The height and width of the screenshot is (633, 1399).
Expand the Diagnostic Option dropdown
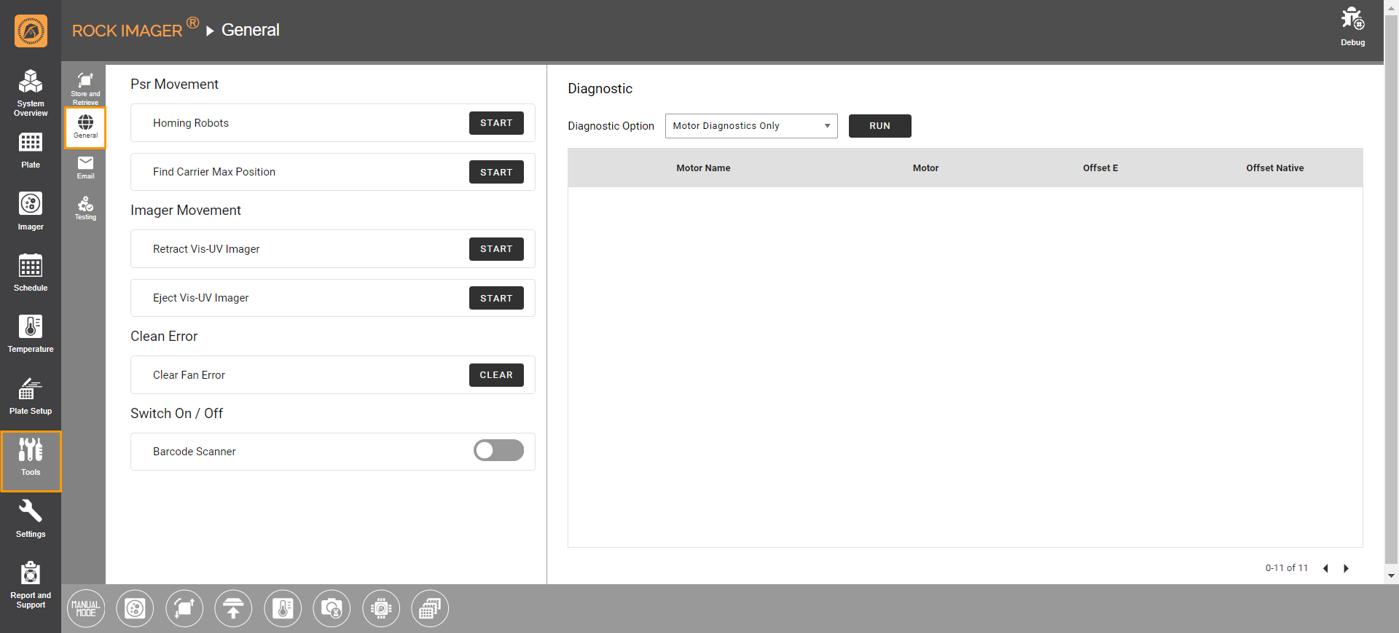tap(751, 126)
